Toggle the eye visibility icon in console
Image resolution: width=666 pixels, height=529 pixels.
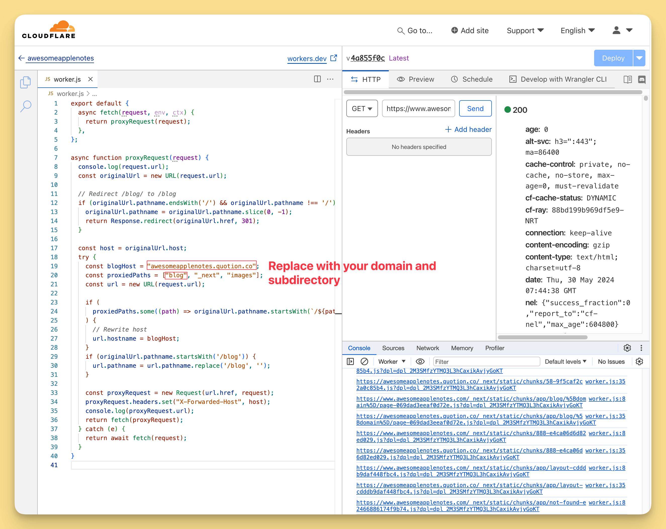click(x=419, y=361)
